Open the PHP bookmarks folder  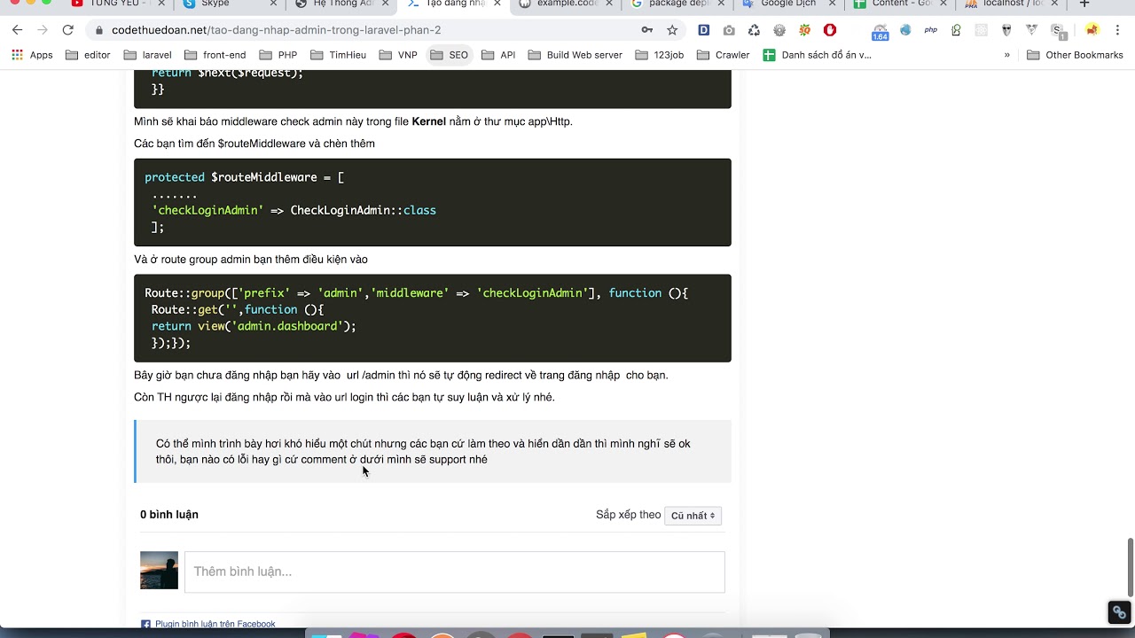278,55
